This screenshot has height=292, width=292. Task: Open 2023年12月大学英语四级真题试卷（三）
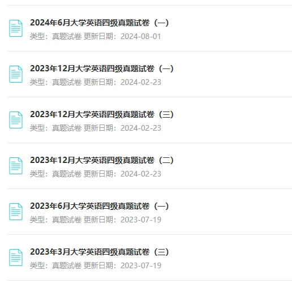tap(102, 114)
